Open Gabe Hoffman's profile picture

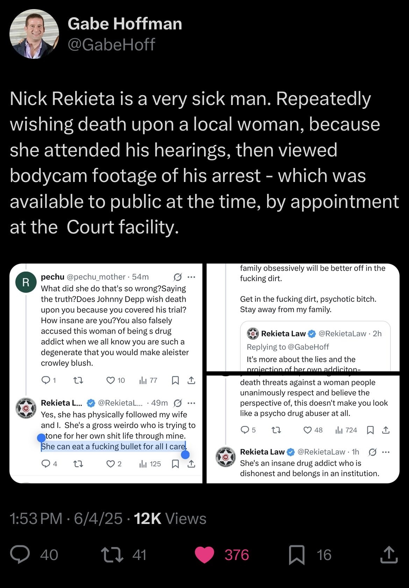[34, 34]
